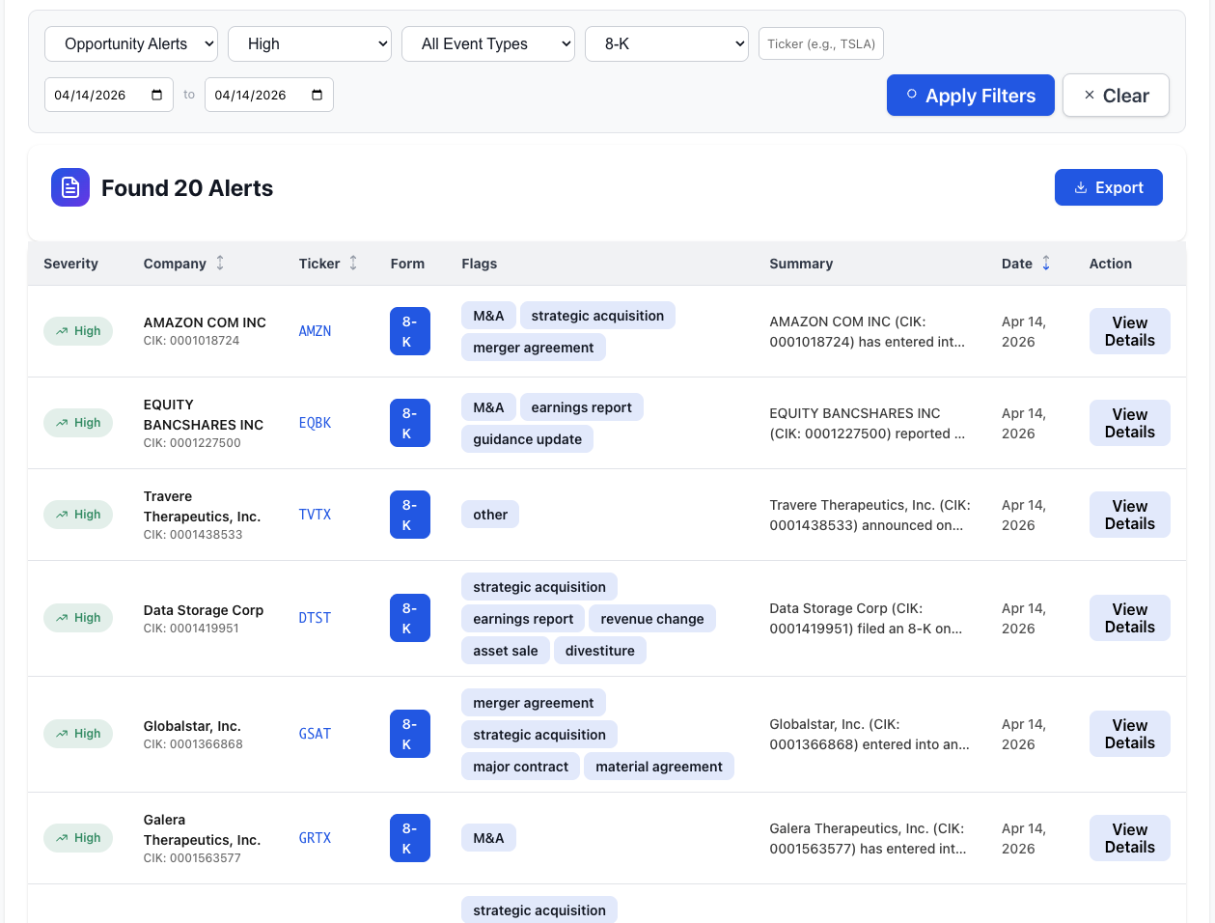The image size is (1215, 923).
Task: Click the 8-K form badge in EQBK row
Action: pyautogui.click(x=410, y=423)
